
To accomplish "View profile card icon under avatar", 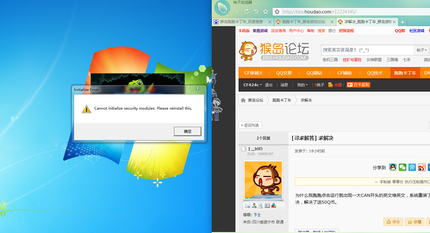I will (267, 206).
